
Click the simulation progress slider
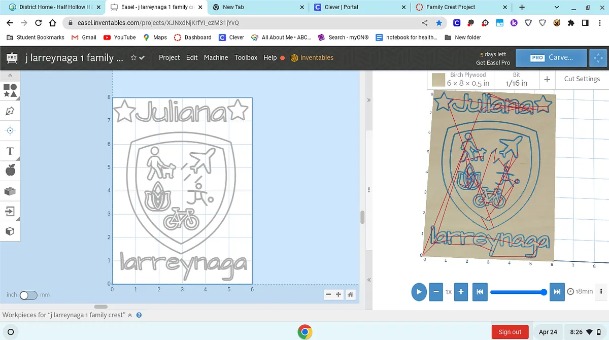point(518,292)
